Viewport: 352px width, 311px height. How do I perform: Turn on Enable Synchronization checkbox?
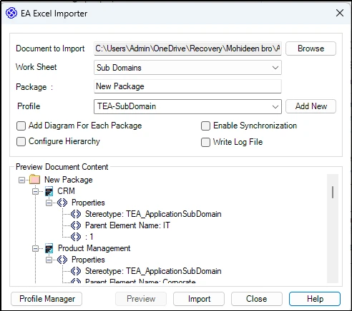coord(205,126)
